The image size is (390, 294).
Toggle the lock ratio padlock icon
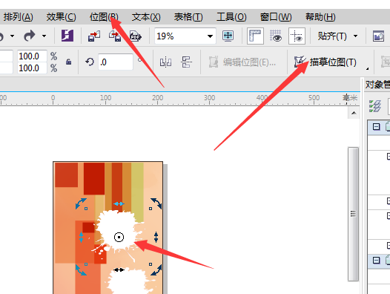click(x=69, y=62)
